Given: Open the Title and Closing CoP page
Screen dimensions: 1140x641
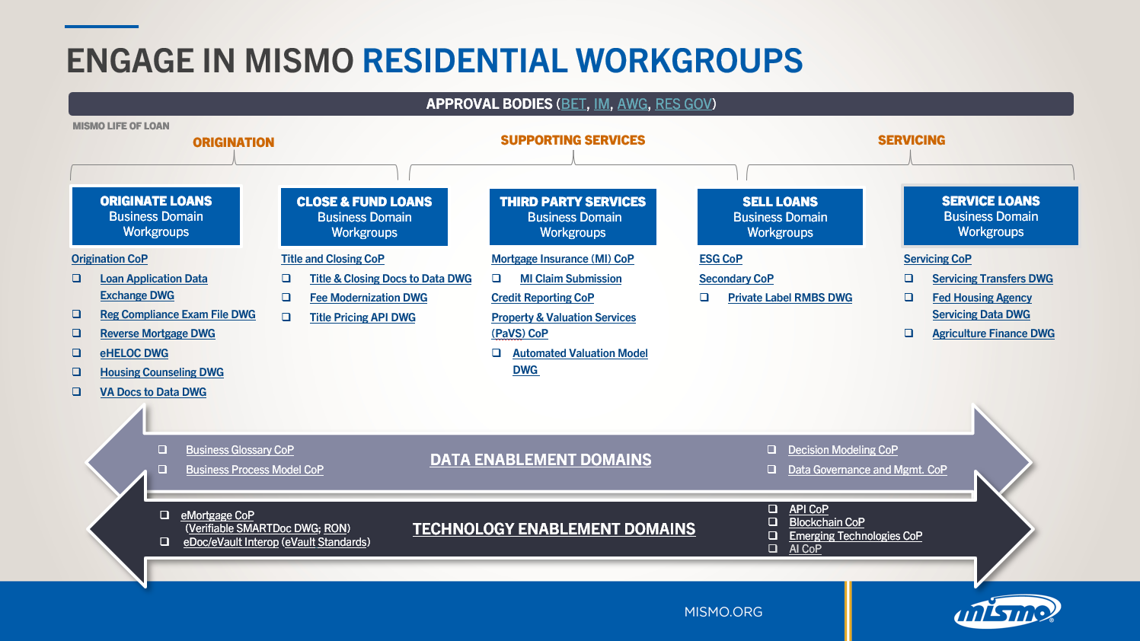Looking at the screenshot, I should click(332, 259).
